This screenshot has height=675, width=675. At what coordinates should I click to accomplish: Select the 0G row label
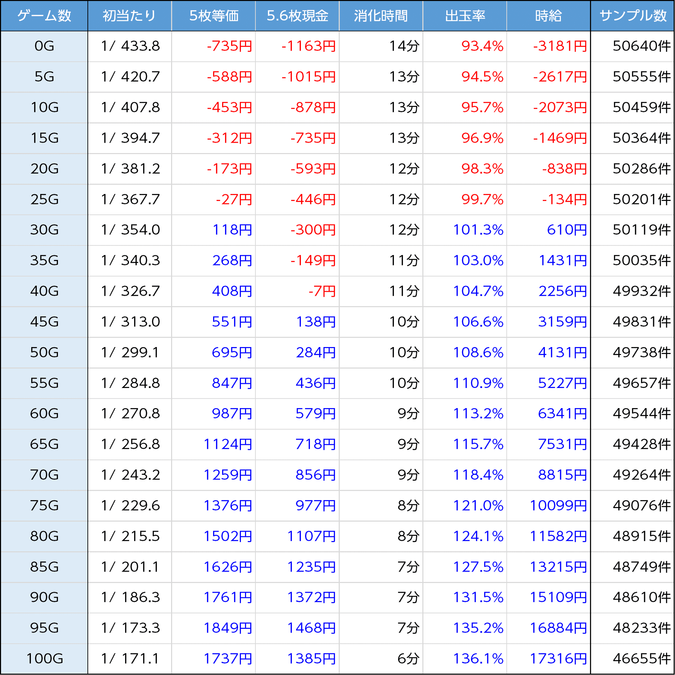(44, 46)
